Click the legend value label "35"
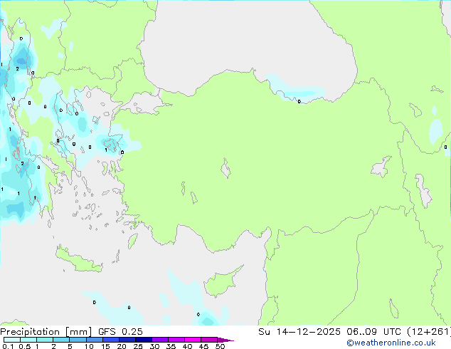The height and width of the screenshot is (349, 451). click(x=171, y=346)
